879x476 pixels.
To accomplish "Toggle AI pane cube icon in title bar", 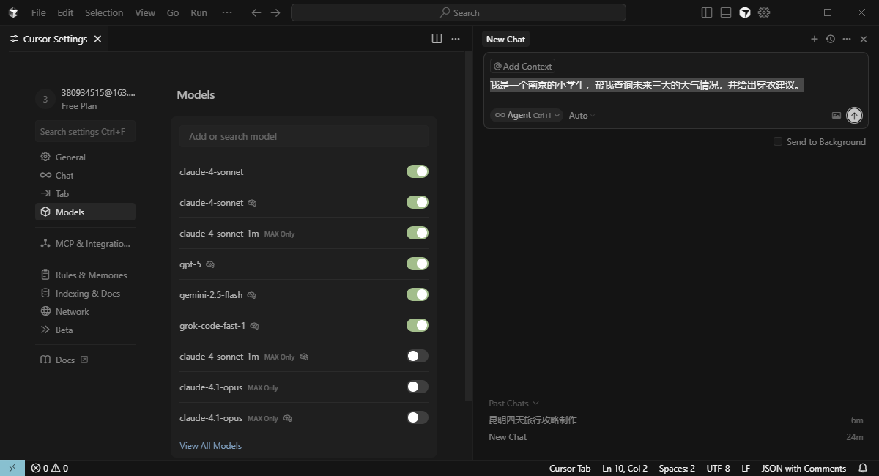I will (x=745, y=12).
